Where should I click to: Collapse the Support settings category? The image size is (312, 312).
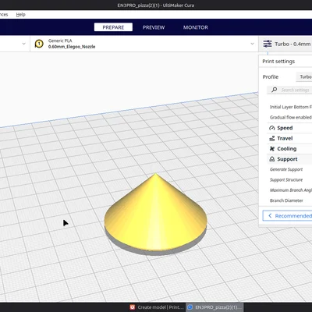[289, 159]
